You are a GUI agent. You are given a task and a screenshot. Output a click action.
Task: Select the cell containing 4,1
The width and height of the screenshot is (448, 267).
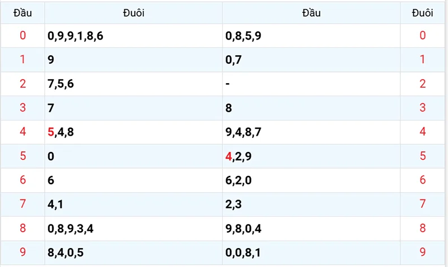(x=55, y=204)
